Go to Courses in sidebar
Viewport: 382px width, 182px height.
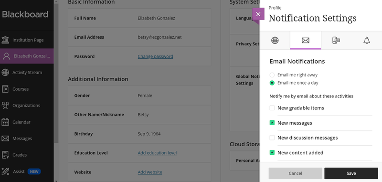pos(21,89)
